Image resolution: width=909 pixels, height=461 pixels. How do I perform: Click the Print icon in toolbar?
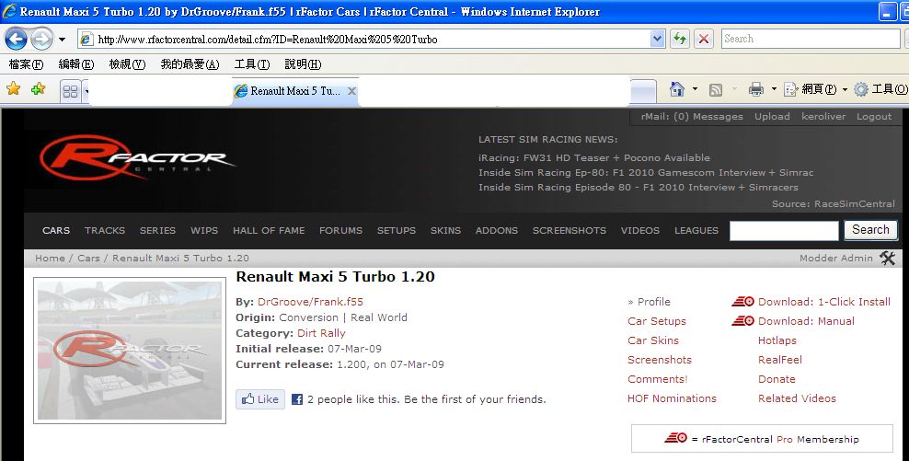(755, 89)
